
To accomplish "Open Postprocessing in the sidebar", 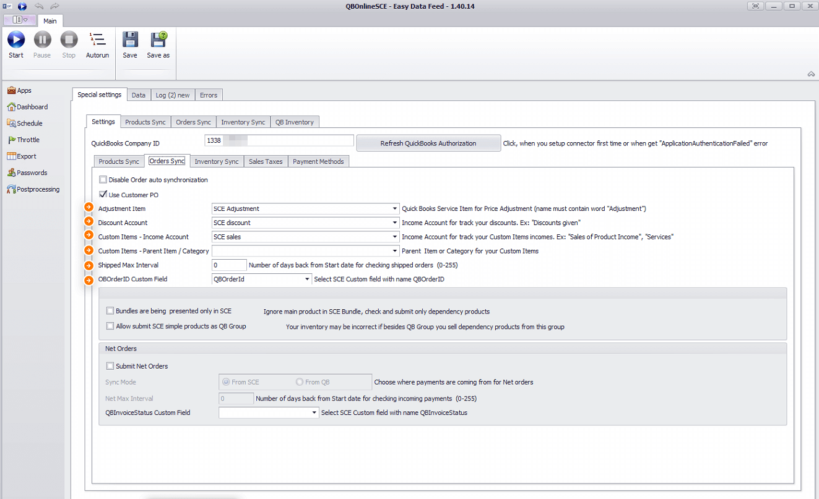I will pos(33,189).
